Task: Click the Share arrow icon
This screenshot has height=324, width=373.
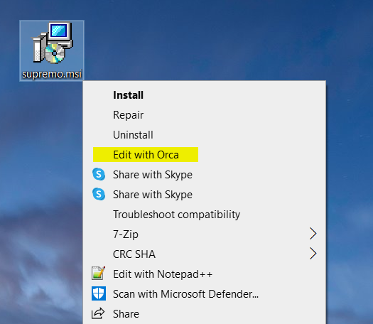Action: [98, 313]
